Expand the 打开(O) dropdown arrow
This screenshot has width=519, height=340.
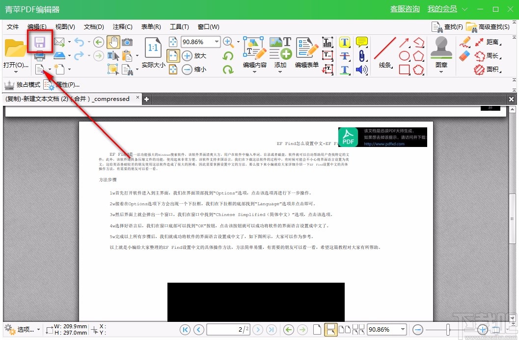[x=16, y=72]
